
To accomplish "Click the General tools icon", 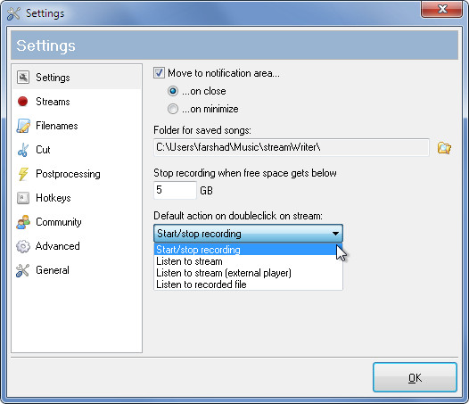I will pos(22,270).
